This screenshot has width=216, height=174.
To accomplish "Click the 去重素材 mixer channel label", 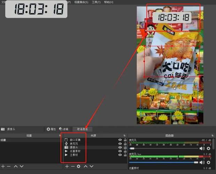I will (134, 168).
